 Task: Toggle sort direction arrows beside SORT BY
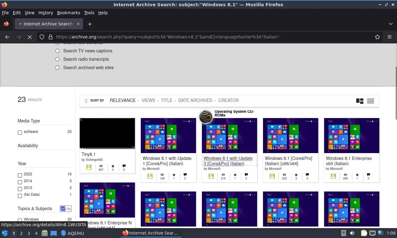86,101
